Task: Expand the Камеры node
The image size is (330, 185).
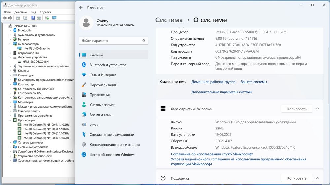Action: pyautogui.click(x=10, y=71)
